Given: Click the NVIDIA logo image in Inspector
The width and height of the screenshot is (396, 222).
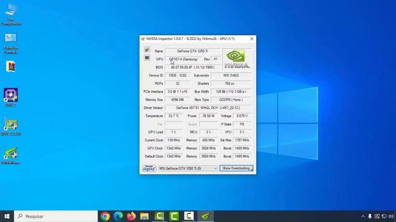Looking at the screenshot, I should 237,59.
